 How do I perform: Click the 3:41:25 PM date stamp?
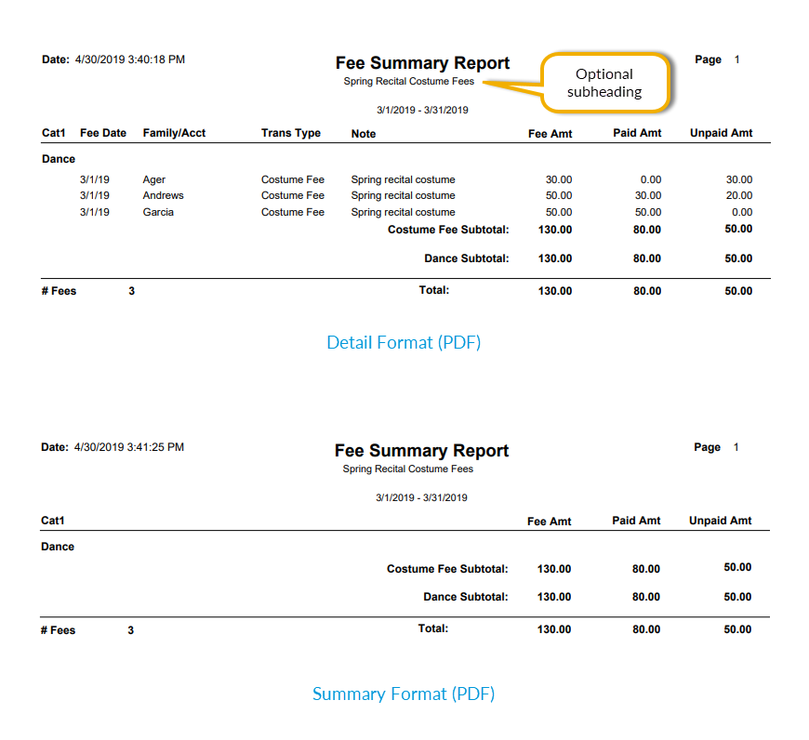point(129,447)
